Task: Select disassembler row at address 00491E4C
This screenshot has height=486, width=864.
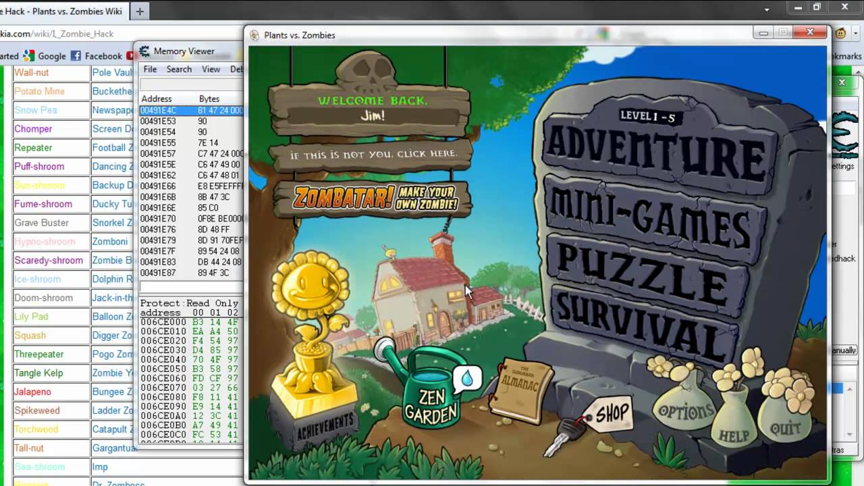Action: click(x=191, y=110)
